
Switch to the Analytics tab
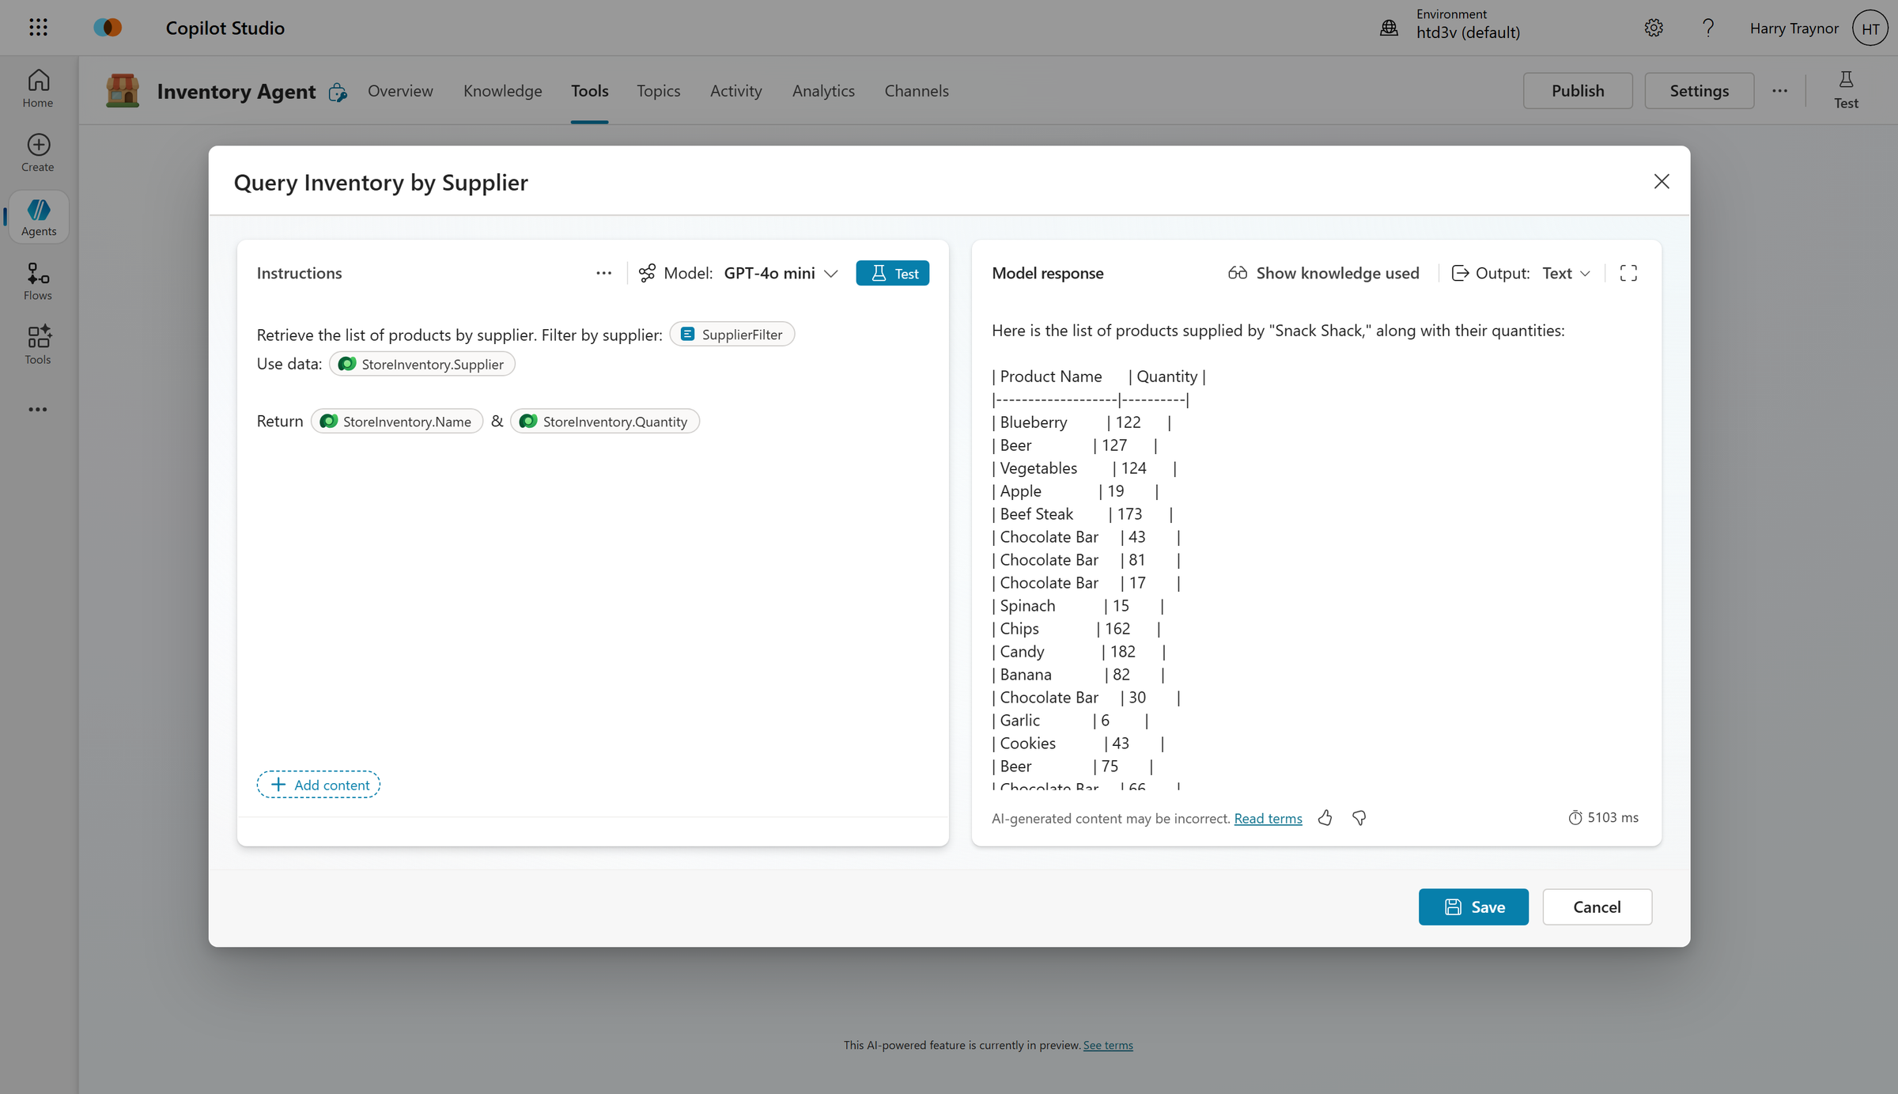(823, 90)
